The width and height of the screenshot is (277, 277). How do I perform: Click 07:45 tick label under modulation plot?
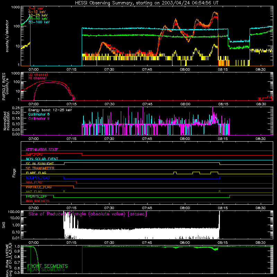[147, 139]
